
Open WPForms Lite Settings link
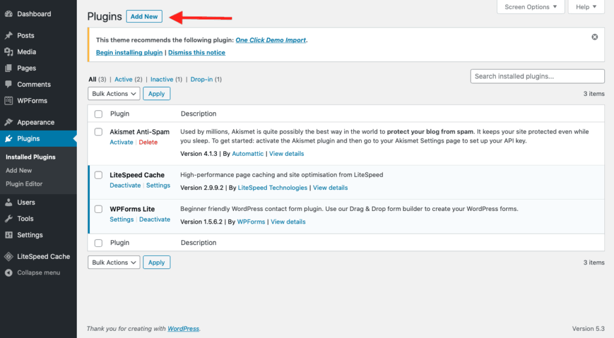[x=121, y=219]
